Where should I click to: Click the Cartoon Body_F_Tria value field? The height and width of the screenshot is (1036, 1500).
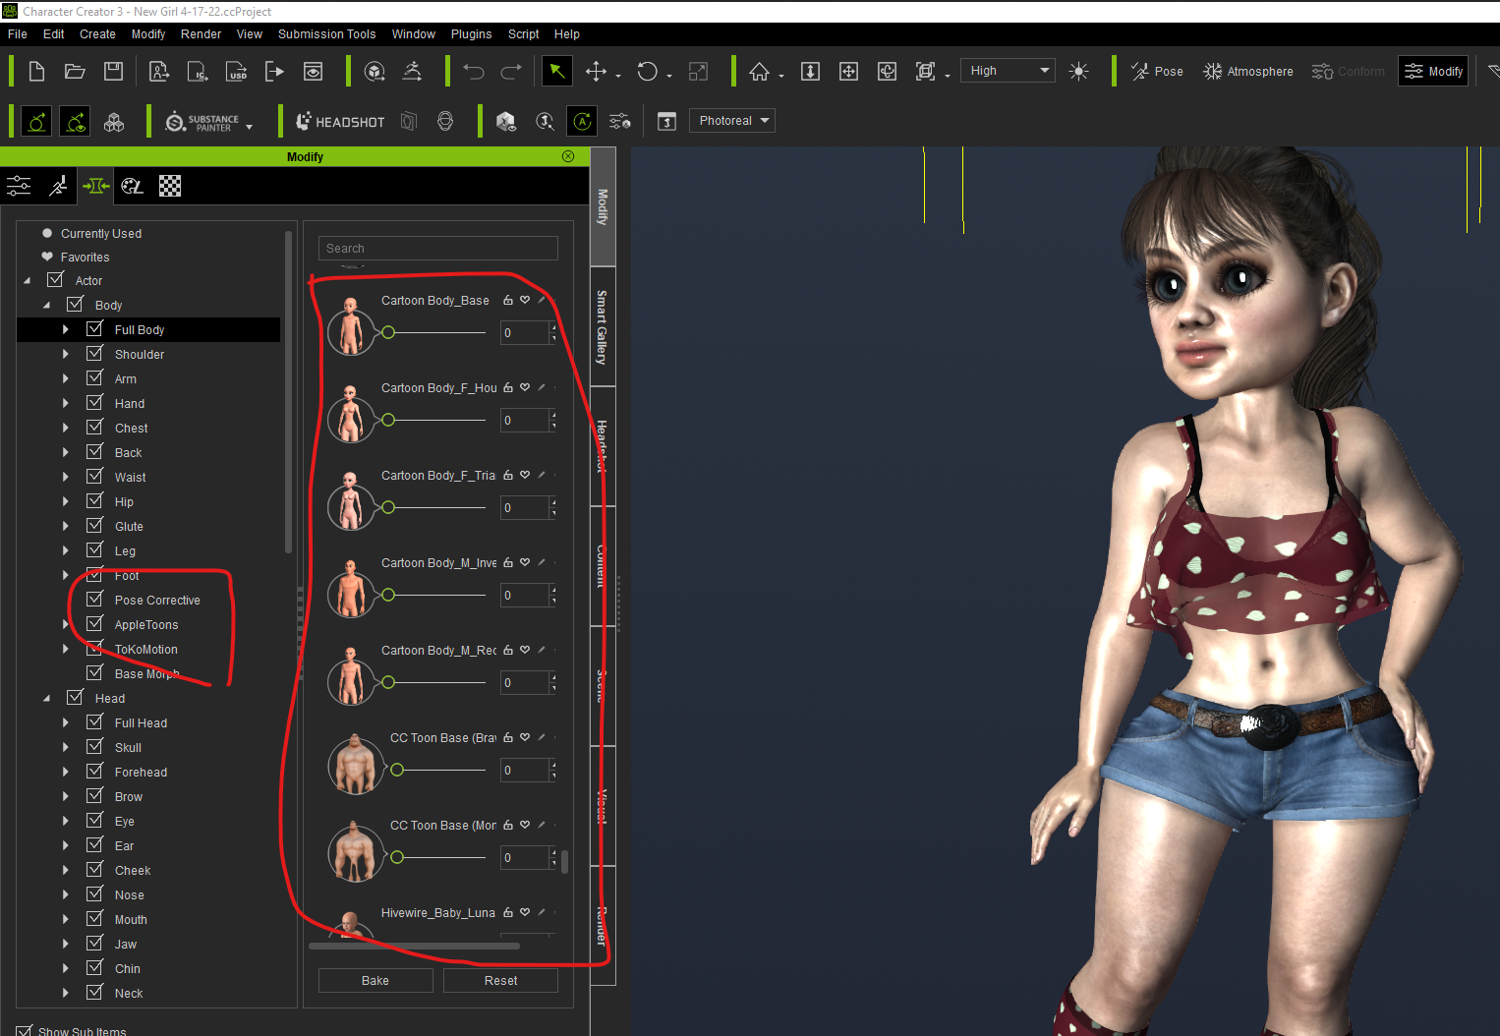[x=525, y=507]
